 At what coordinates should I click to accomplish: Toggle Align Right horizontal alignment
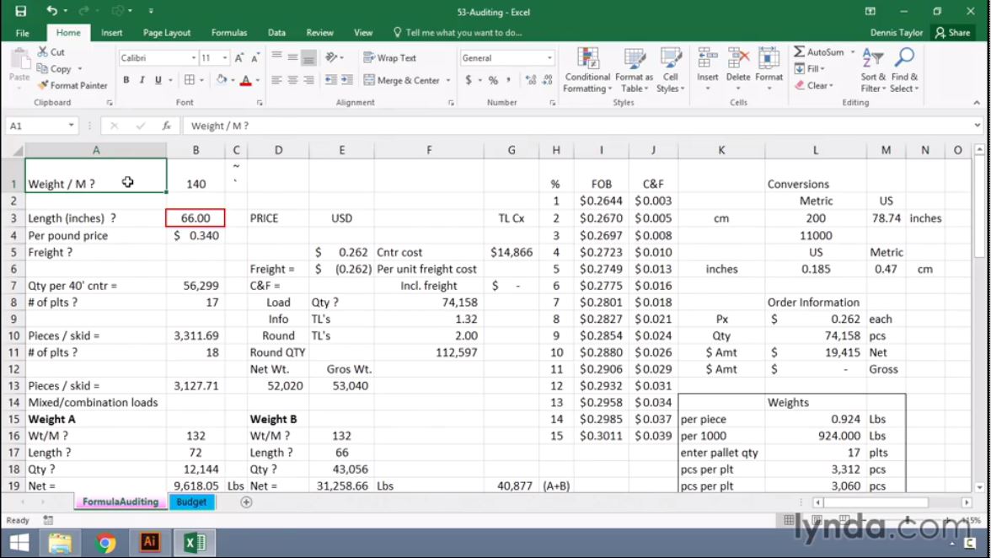coord(308,79)
